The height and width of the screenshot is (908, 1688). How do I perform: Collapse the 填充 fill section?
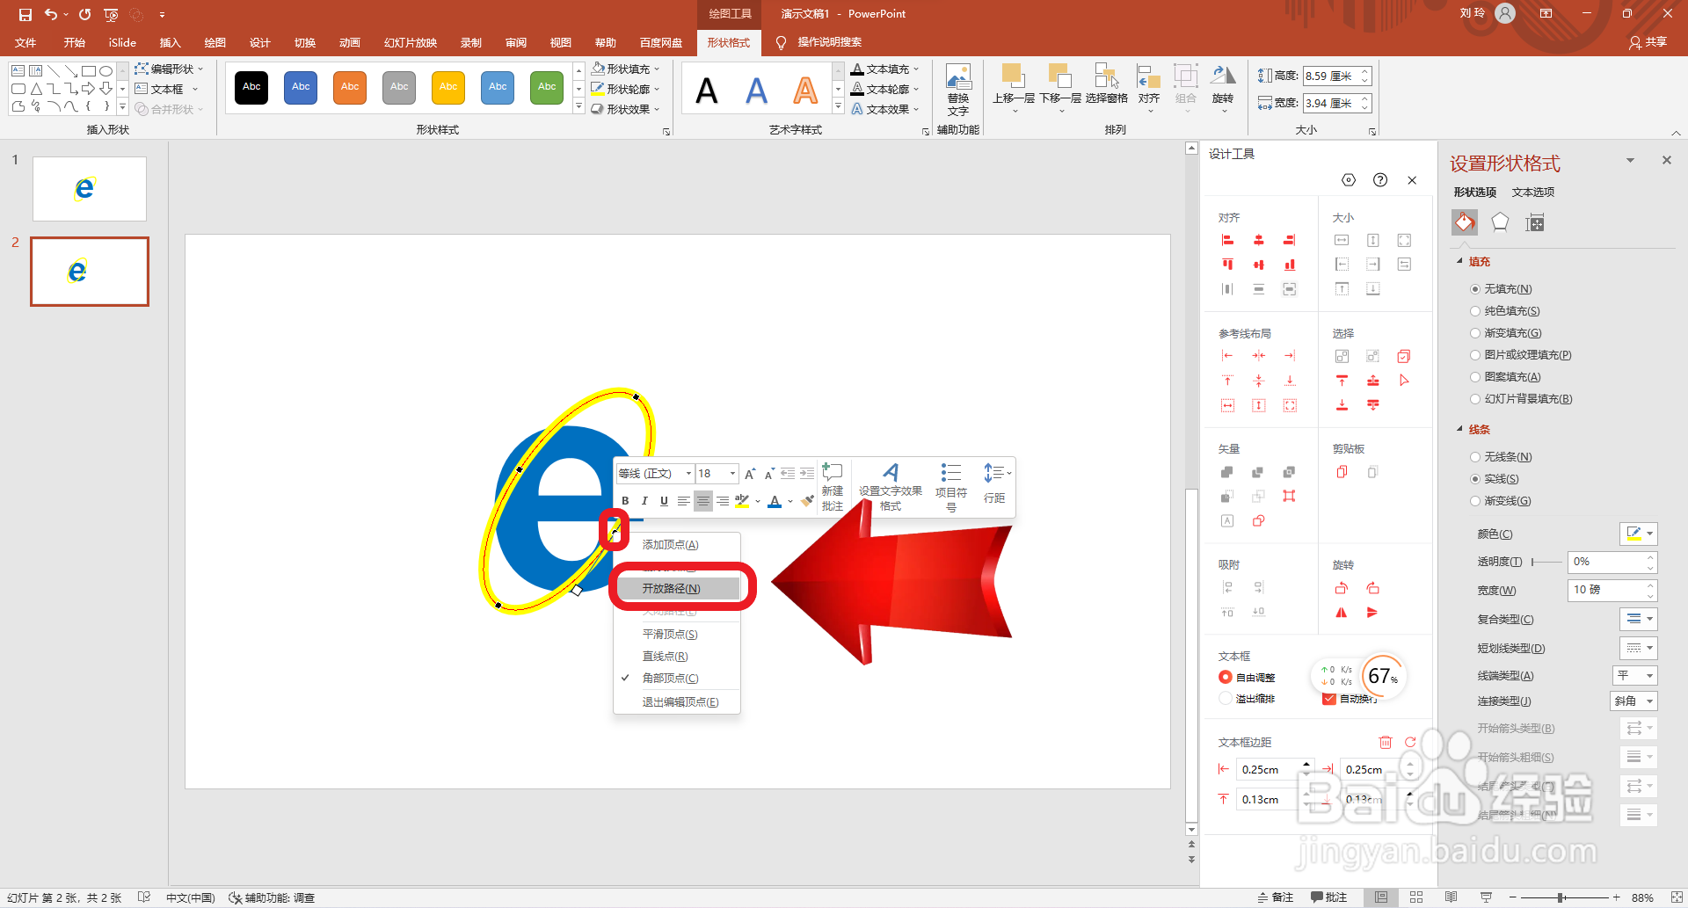point(1460,261)
